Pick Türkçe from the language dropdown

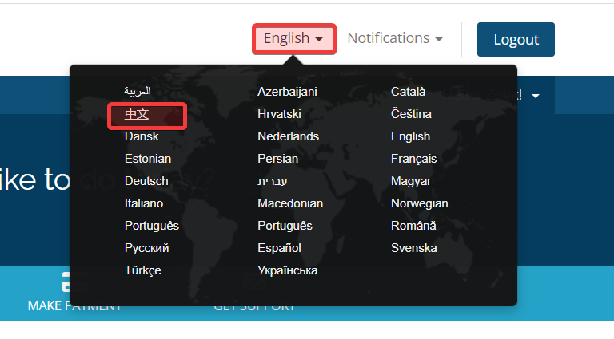point(142,270)
